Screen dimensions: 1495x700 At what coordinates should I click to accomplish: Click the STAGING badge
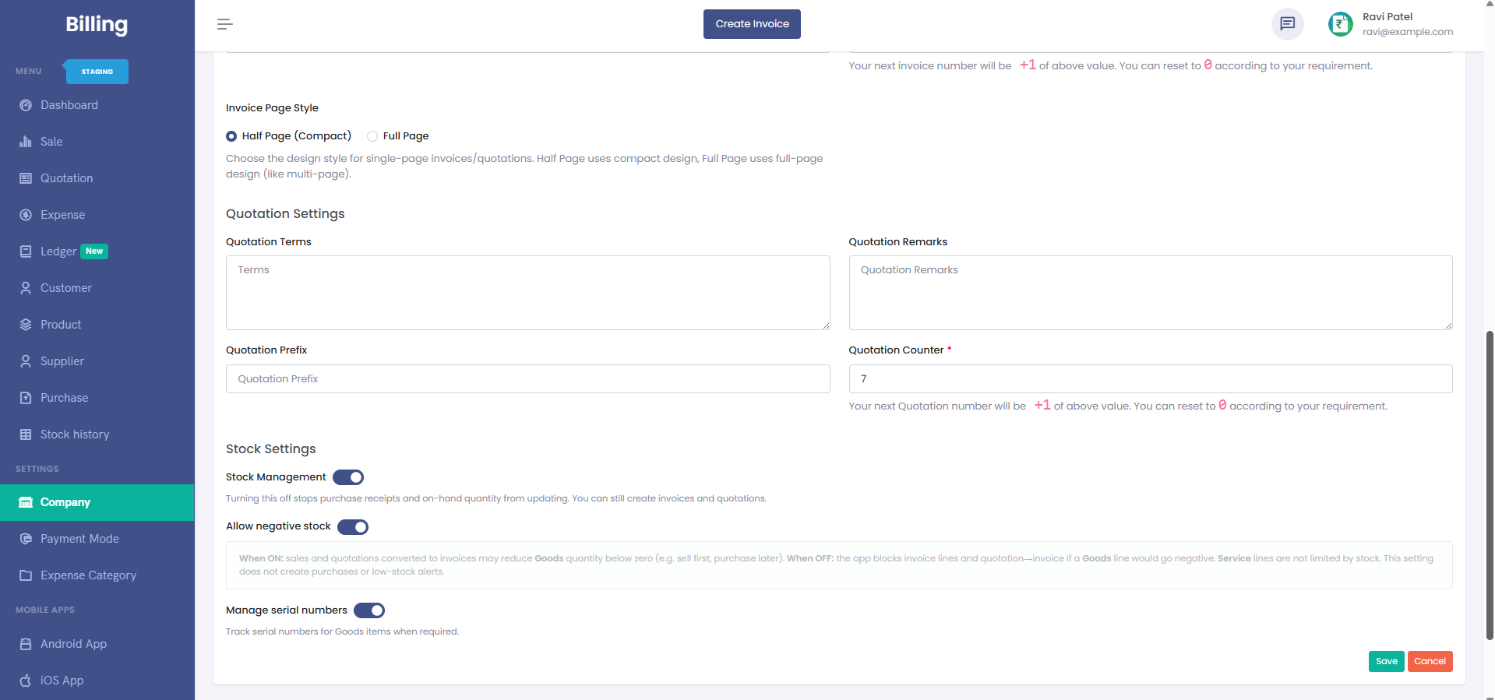pos(97,72)
